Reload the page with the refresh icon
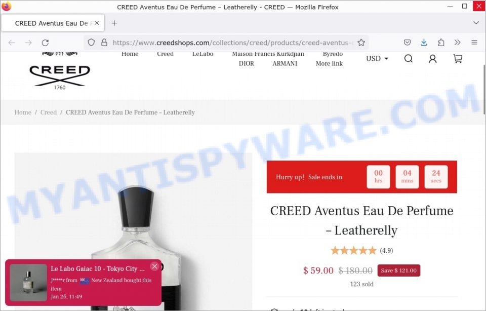This screenshot has height=311, width=486. (x=45, y=43)
